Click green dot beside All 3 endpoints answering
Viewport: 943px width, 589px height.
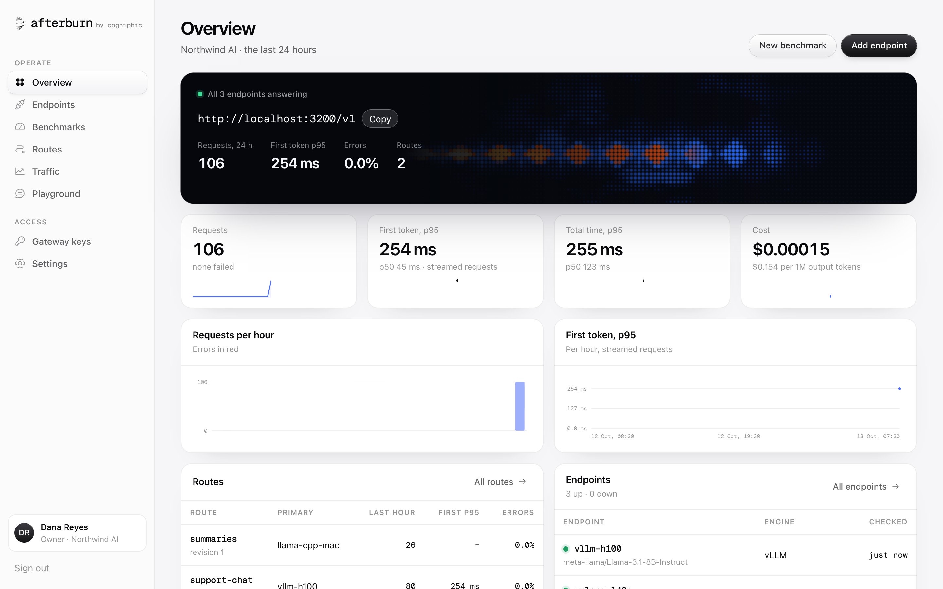point(200,94)
